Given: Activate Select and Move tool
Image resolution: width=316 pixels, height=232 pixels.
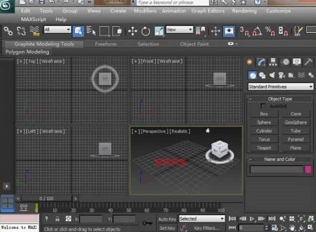Looking at the screenshot, I should click(133, 31).
